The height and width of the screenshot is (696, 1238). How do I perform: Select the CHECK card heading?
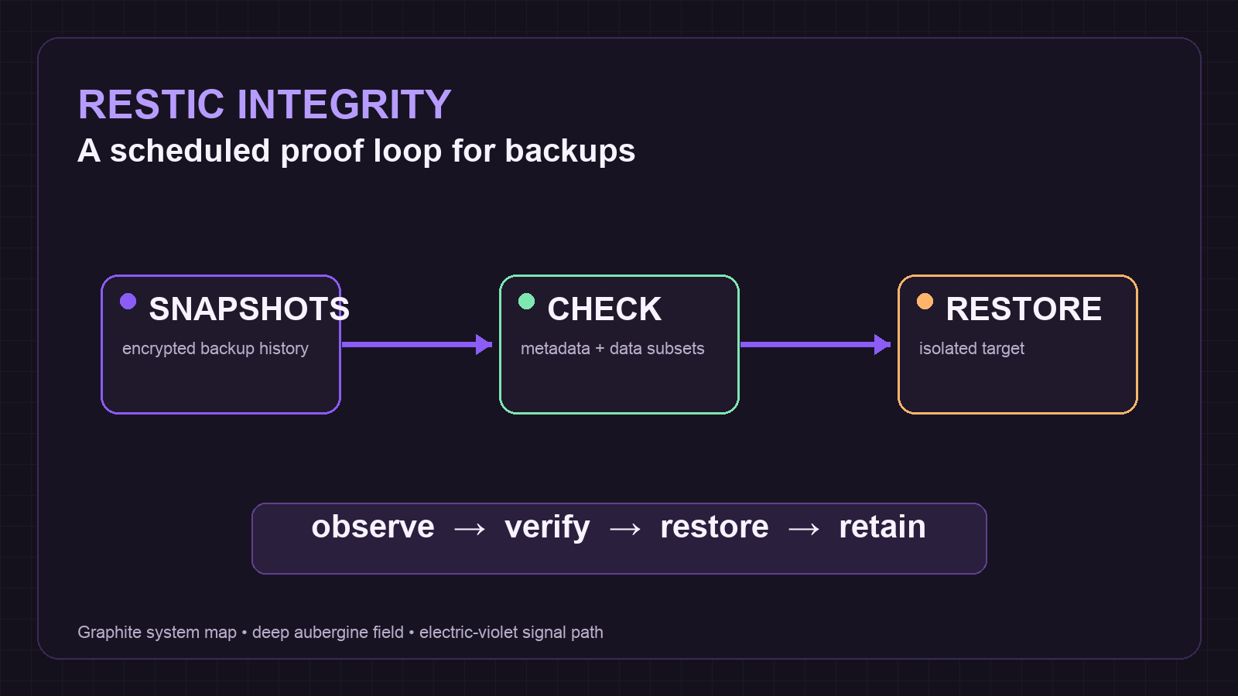coord(604,309)
